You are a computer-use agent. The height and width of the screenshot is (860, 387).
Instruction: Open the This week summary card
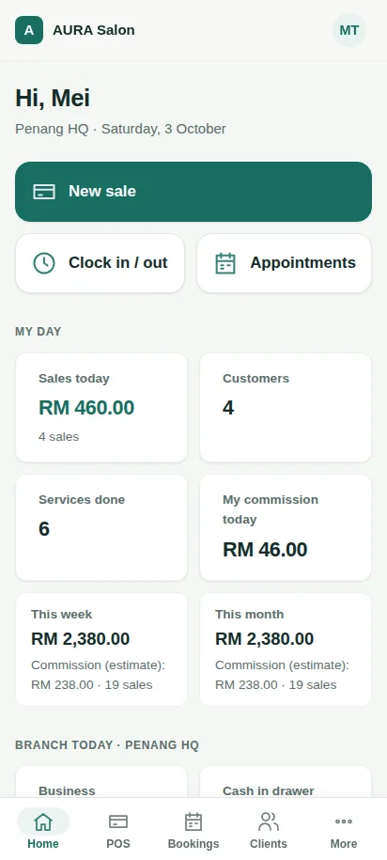(101, 649)
